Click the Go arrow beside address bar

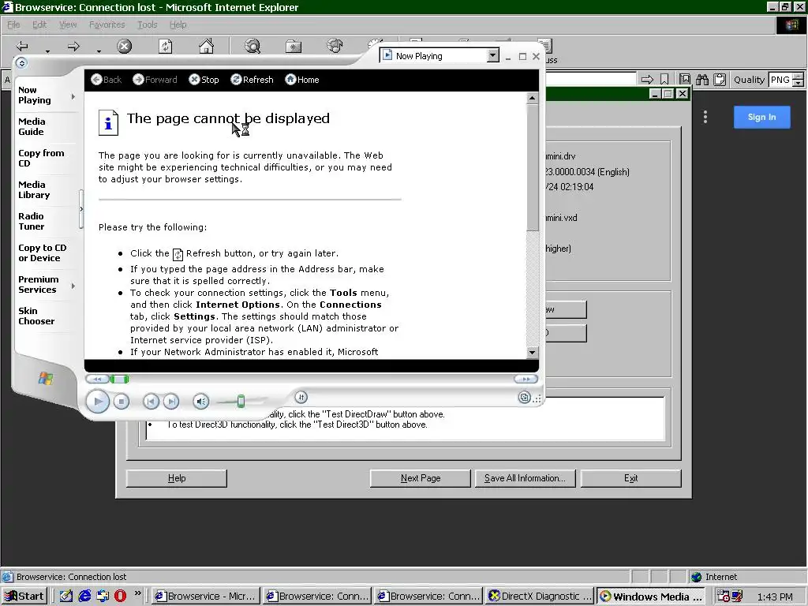[x=647, y=80]
